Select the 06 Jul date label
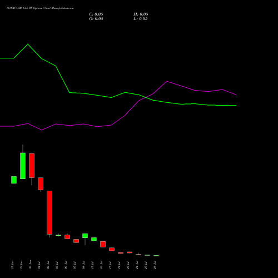278x278 pixels. click(66, 265)
